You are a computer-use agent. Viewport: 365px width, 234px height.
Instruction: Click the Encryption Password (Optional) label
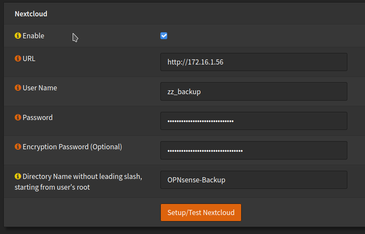72,147
